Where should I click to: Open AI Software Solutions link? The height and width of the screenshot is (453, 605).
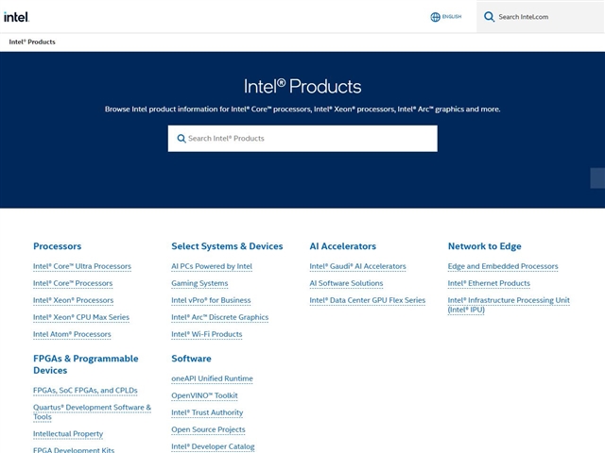[x=346, y=283]
